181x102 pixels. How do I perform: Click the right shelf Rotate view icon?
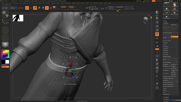pyautogui.click(x=157, y=68)
